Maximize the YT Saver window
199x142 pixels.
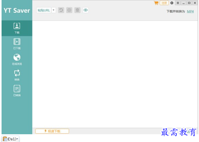189,3
